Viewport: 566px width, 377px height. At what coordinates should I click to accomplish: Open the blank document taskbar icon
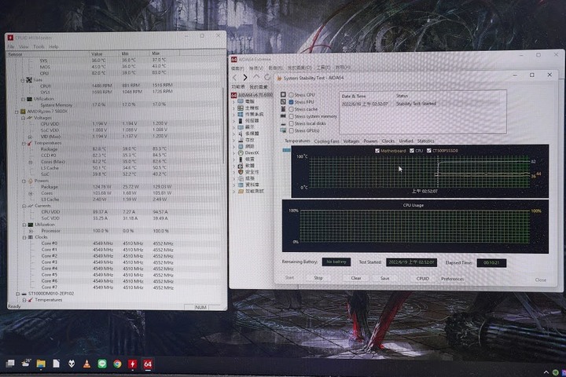click(x=57, y=364)
